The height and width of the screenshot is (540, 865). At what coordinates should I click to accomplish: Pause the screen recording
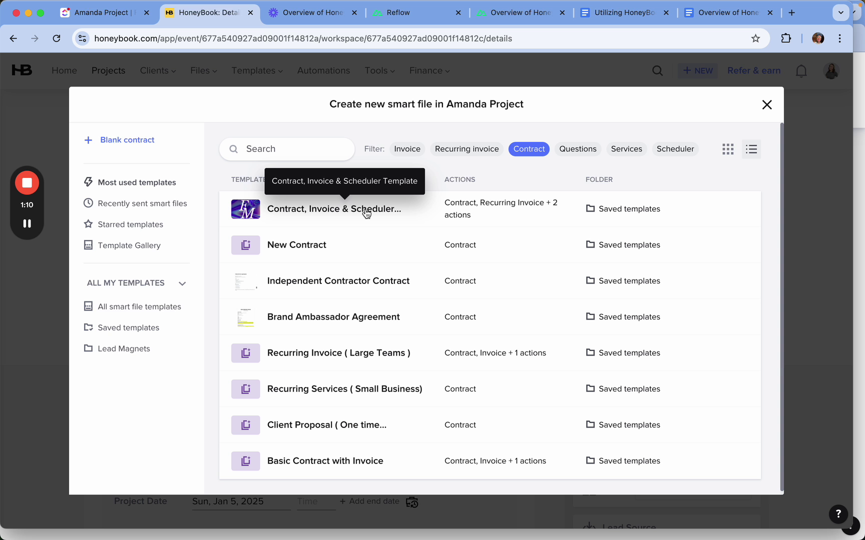(27, 223)
